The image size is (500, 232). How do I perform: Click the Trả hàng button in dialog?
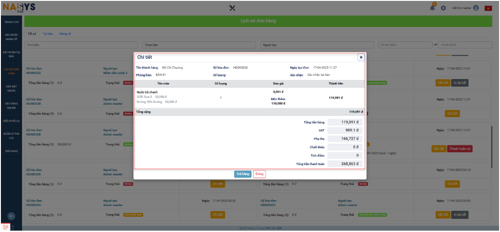pos(242,174)
